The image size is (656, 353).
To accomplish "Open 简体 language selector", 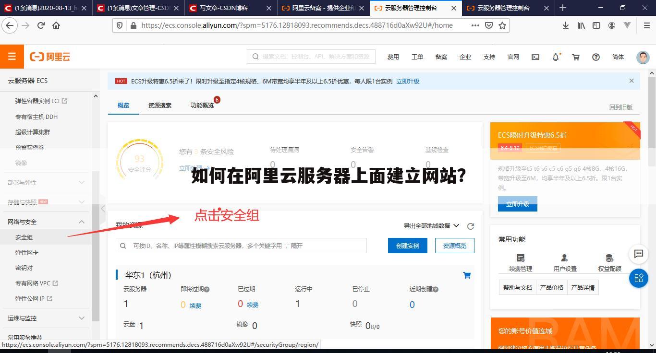I will click(618, 57).
